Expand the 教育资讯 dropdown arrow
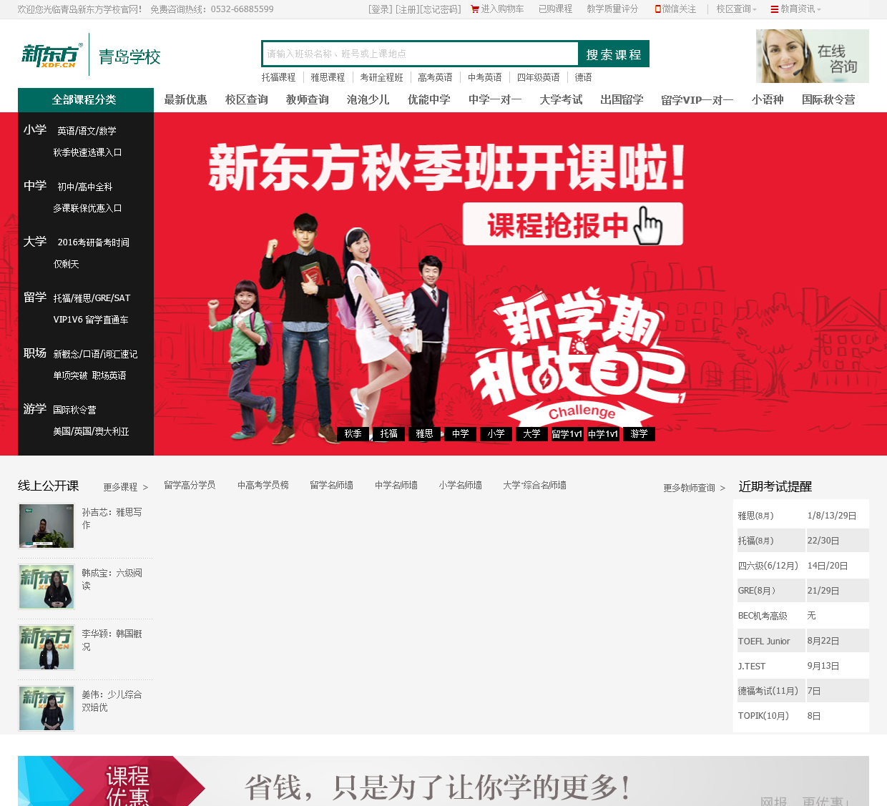Viewport: 887px width, 806px height. coord(819,10)
